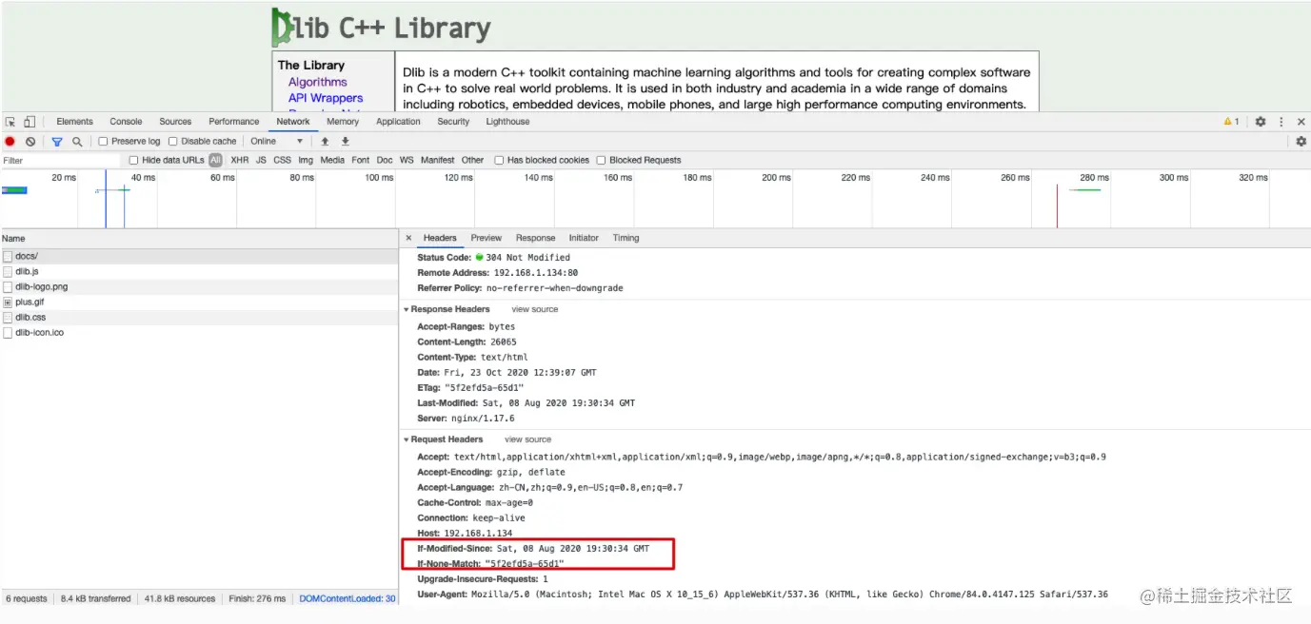Filter requests by Font type
Screen dimensions: 1311x624
point(360,160)
